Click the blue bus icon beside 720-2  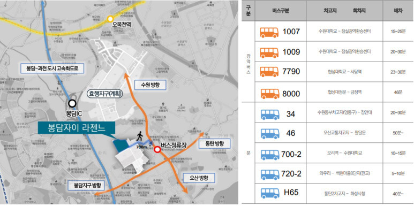click(270, 174)
